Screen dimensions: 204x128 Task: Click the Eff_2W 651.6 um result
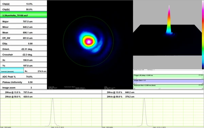click(x=23, y=38)
